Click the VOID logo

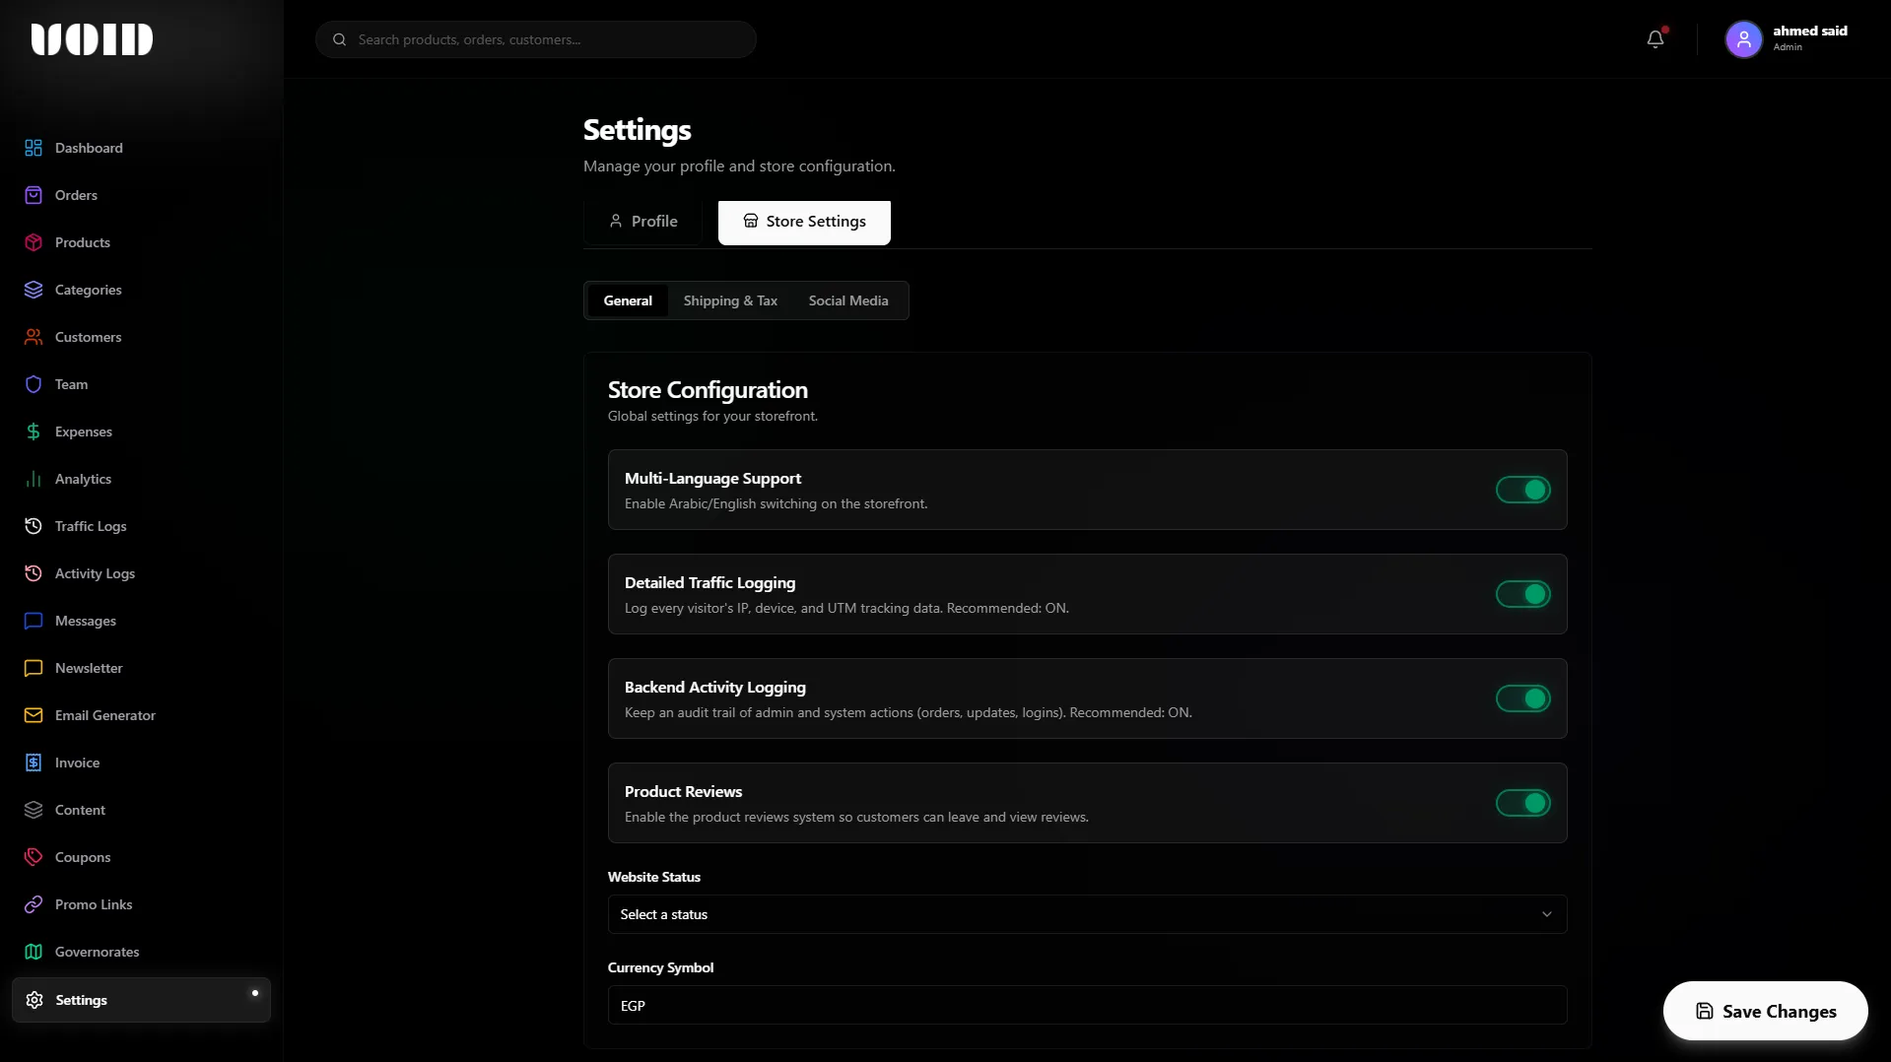click(92, 39)
